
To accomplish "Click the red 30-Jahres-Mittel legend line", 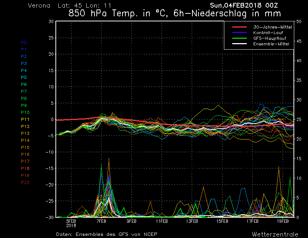I will click(x=240, y=27).
